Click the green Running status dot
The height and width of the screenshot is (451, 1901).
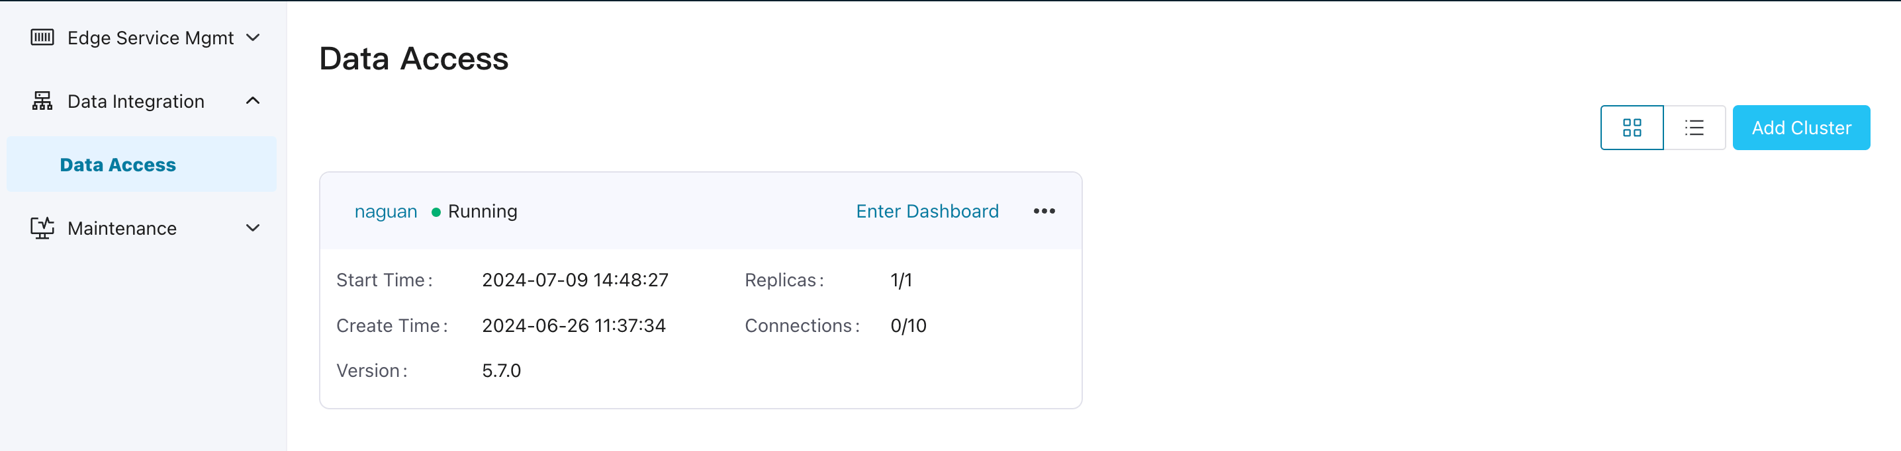436,212
